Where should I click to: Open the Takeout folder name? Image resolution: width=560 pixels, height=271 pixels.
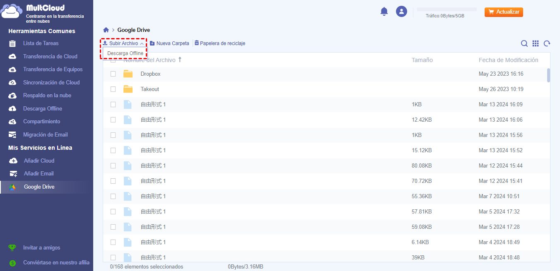click(x=150, y=89)
